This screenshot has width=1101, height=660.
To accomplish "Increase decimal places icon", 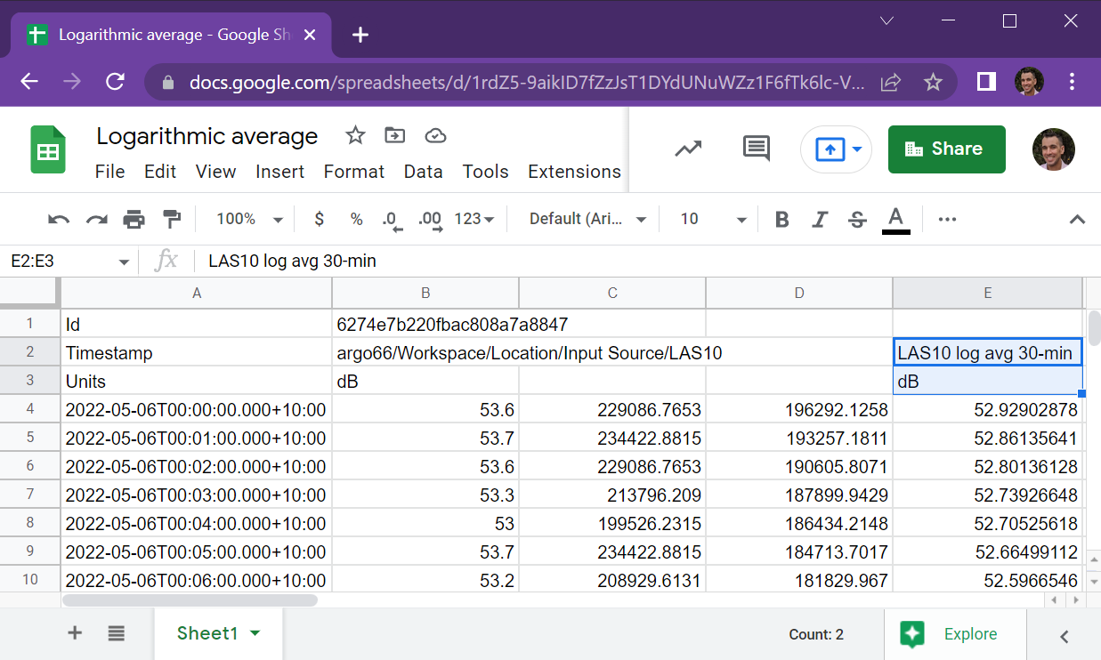I will pyautogui.click(x=430, y=220).
